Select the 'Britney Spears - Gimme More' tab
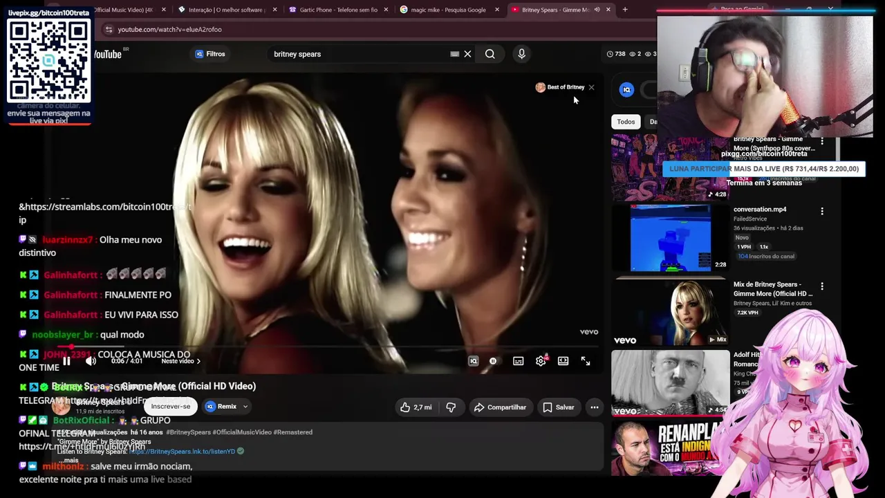 pos(560,10)
